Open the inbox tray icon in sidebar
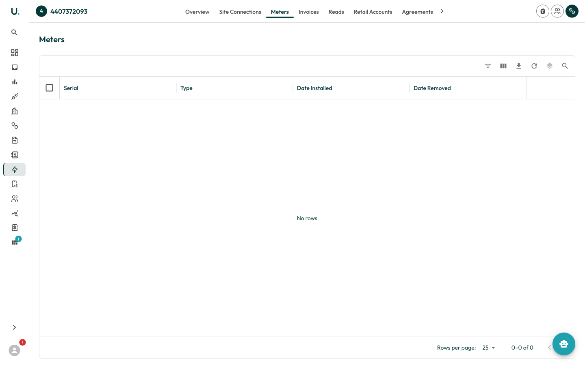Image resolution: width=585 pixels, height=365 pixels. coord(15,67)
